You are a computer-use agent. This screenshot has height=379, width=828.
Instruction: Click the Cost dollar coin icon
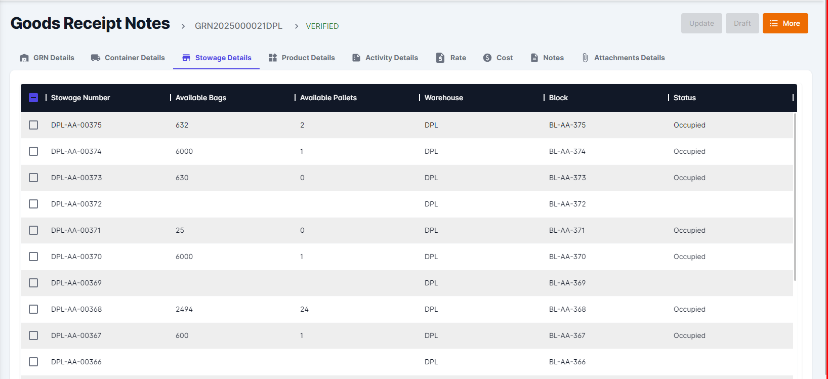pos(487,58)
